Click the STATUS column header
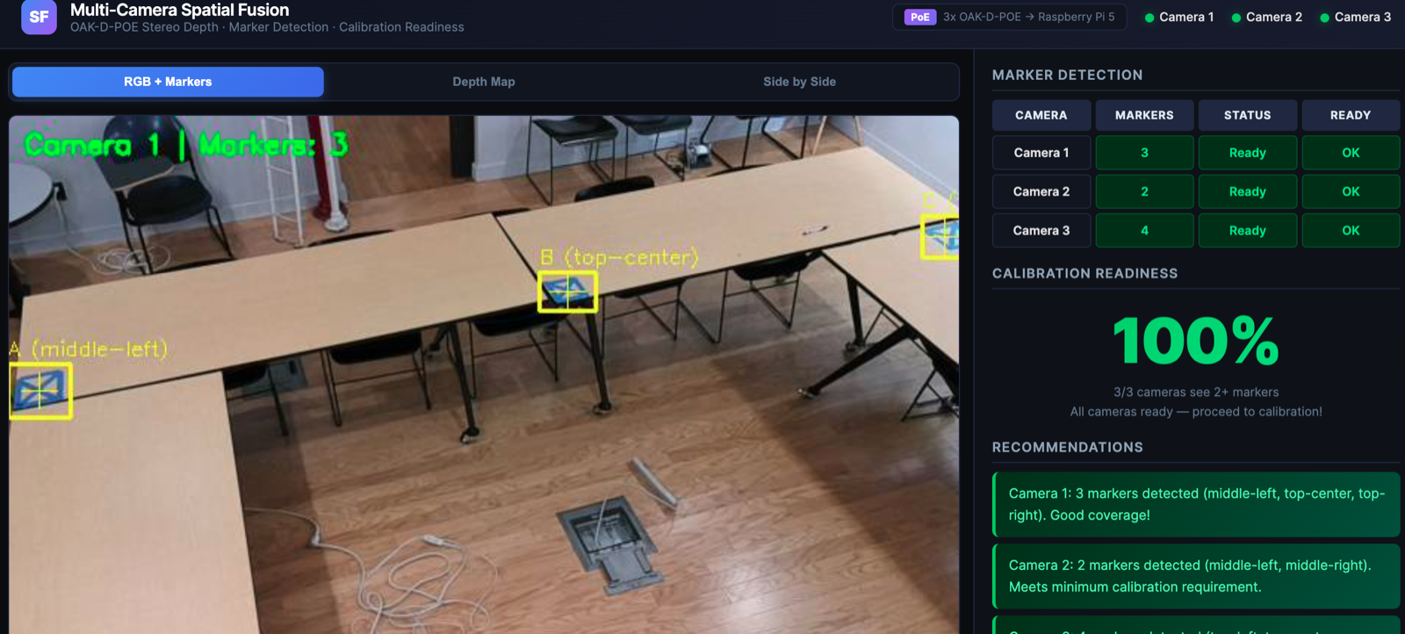 [1248, 115]
